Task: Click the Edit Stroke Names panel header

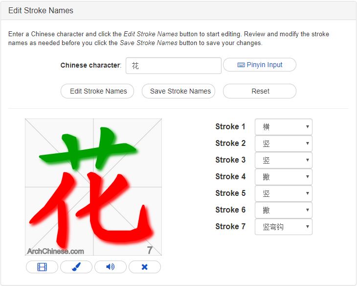Action: coord(41,10)
